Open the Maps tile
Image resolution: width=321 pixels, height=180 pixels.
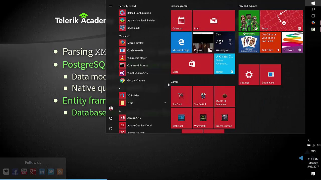point(282,20)
